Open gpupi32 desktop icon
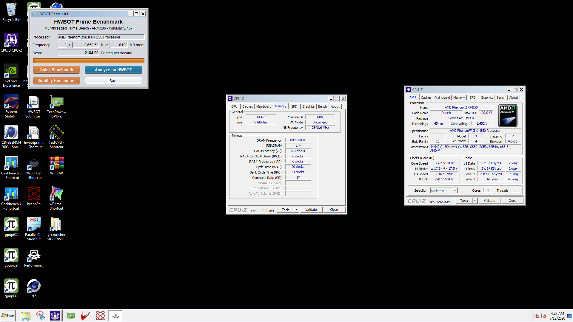 click(x=11, y=227)
